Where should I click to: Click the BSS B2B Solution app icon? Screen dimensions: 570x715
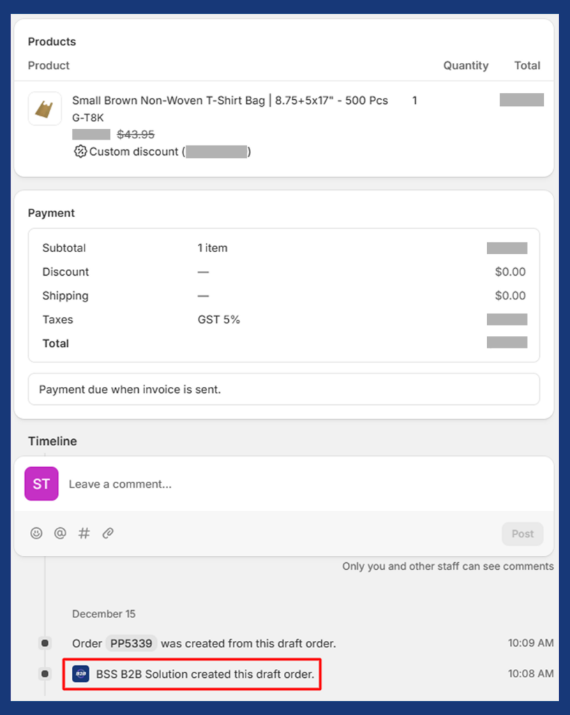coord(81,674)
